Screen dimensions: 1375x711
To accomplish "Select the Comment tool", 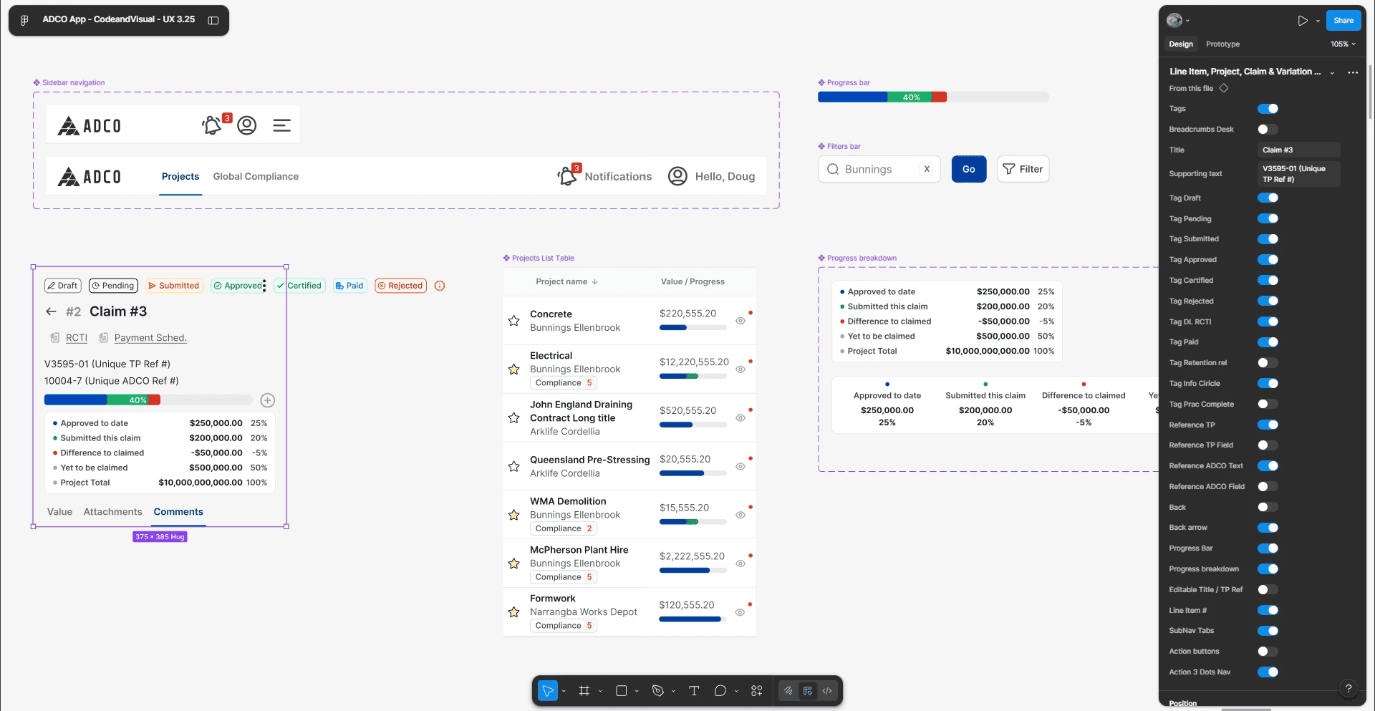I will coord(720,691).
